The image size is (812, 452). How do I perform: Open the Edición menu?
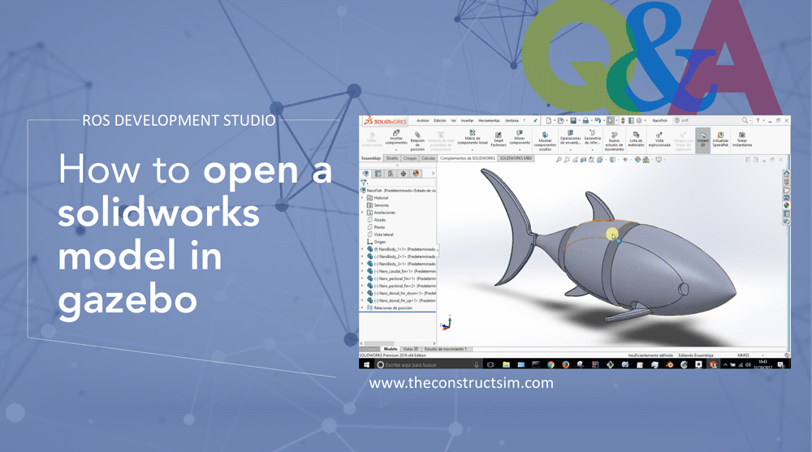coord(439,121)
